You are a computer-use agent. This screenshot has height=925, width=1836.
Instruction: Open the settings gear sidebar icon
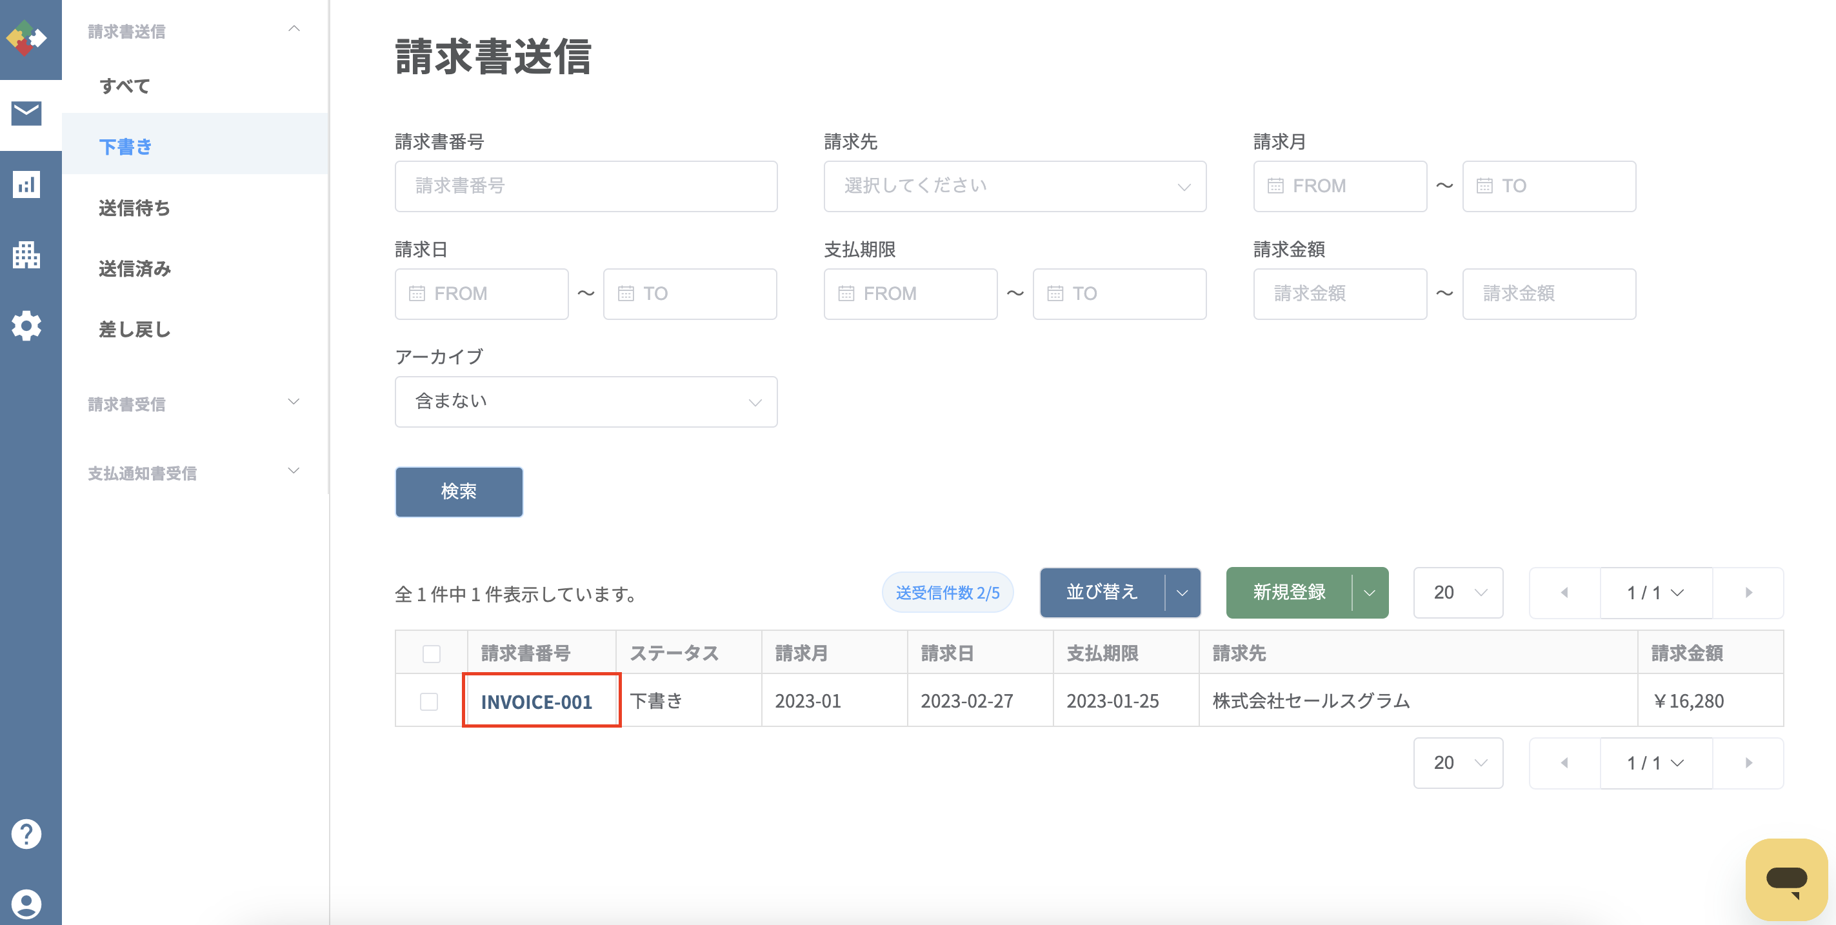pos(26,326)
